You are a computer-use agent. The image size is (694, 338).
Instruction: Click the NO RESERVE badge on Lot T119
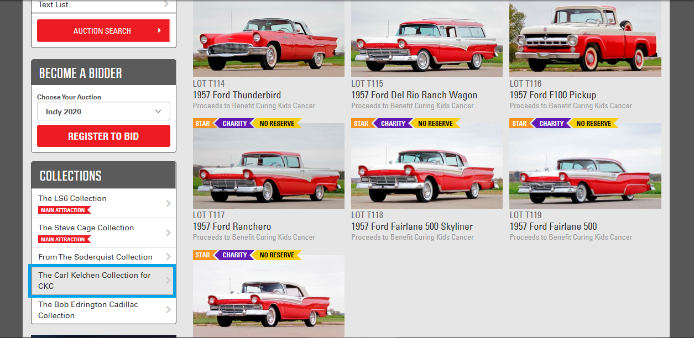point(594,123)
